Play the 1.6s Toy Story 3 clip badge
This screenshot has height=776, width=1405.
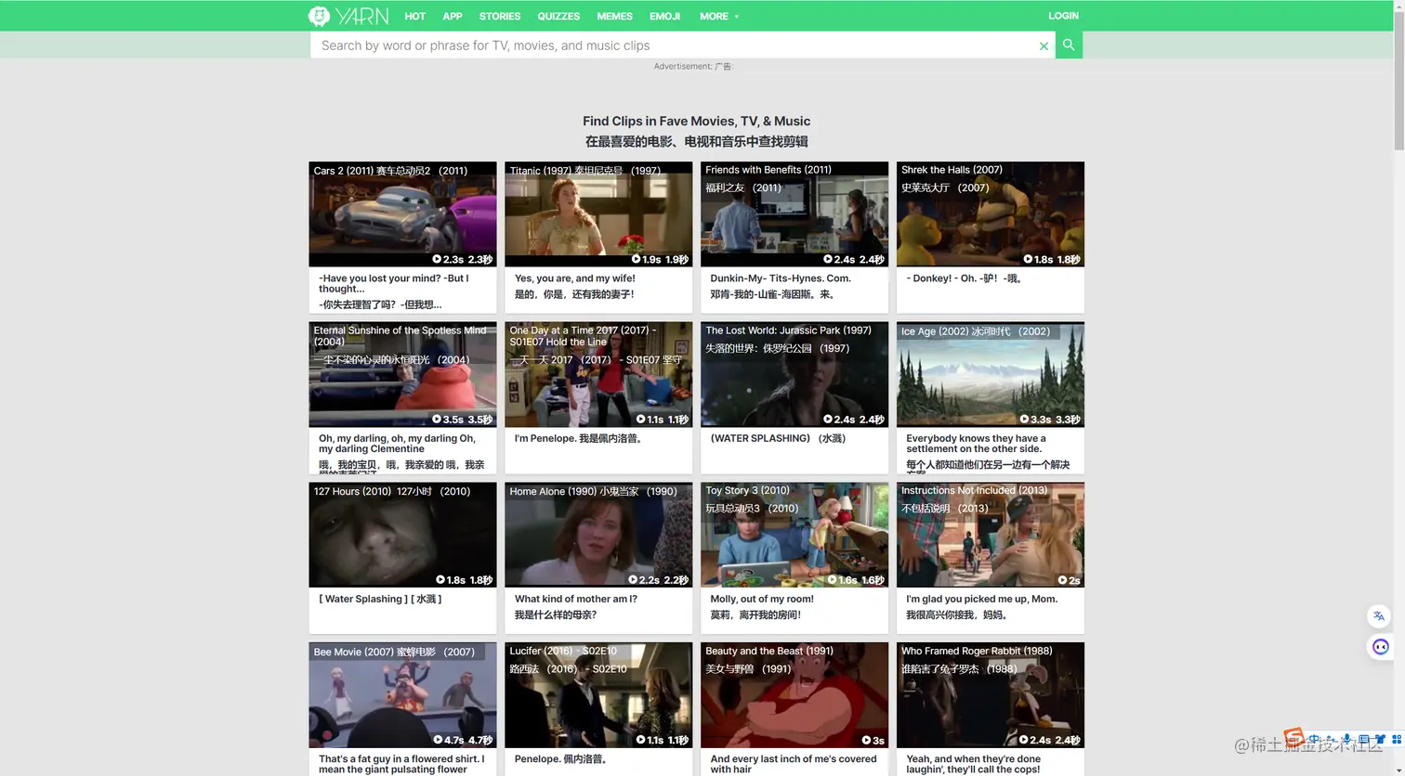coord(855,580)
